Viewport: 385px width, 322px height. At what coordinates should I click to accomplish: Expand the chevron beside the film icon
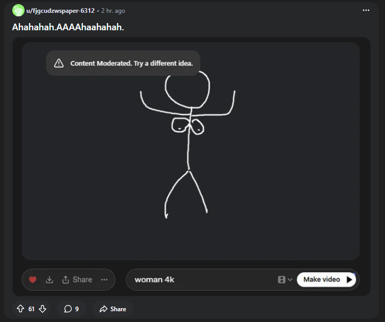pos(290,280)
